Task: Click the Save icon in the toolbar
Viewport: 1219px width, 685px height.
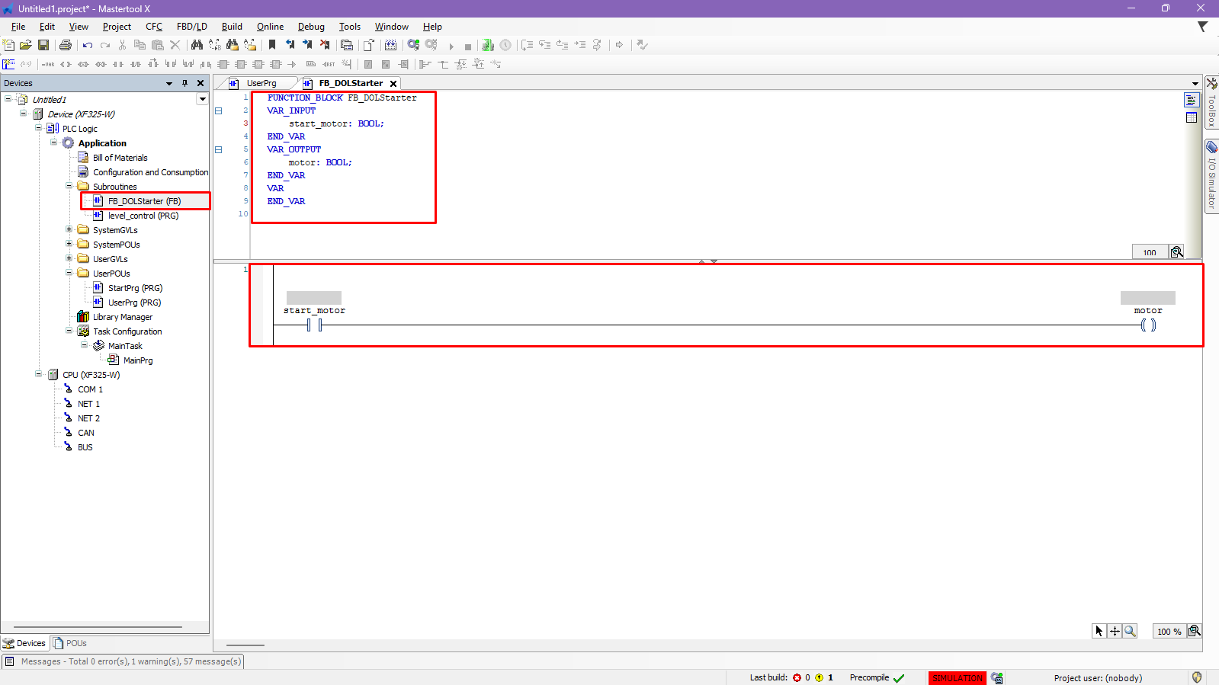Action: [43, 46]
